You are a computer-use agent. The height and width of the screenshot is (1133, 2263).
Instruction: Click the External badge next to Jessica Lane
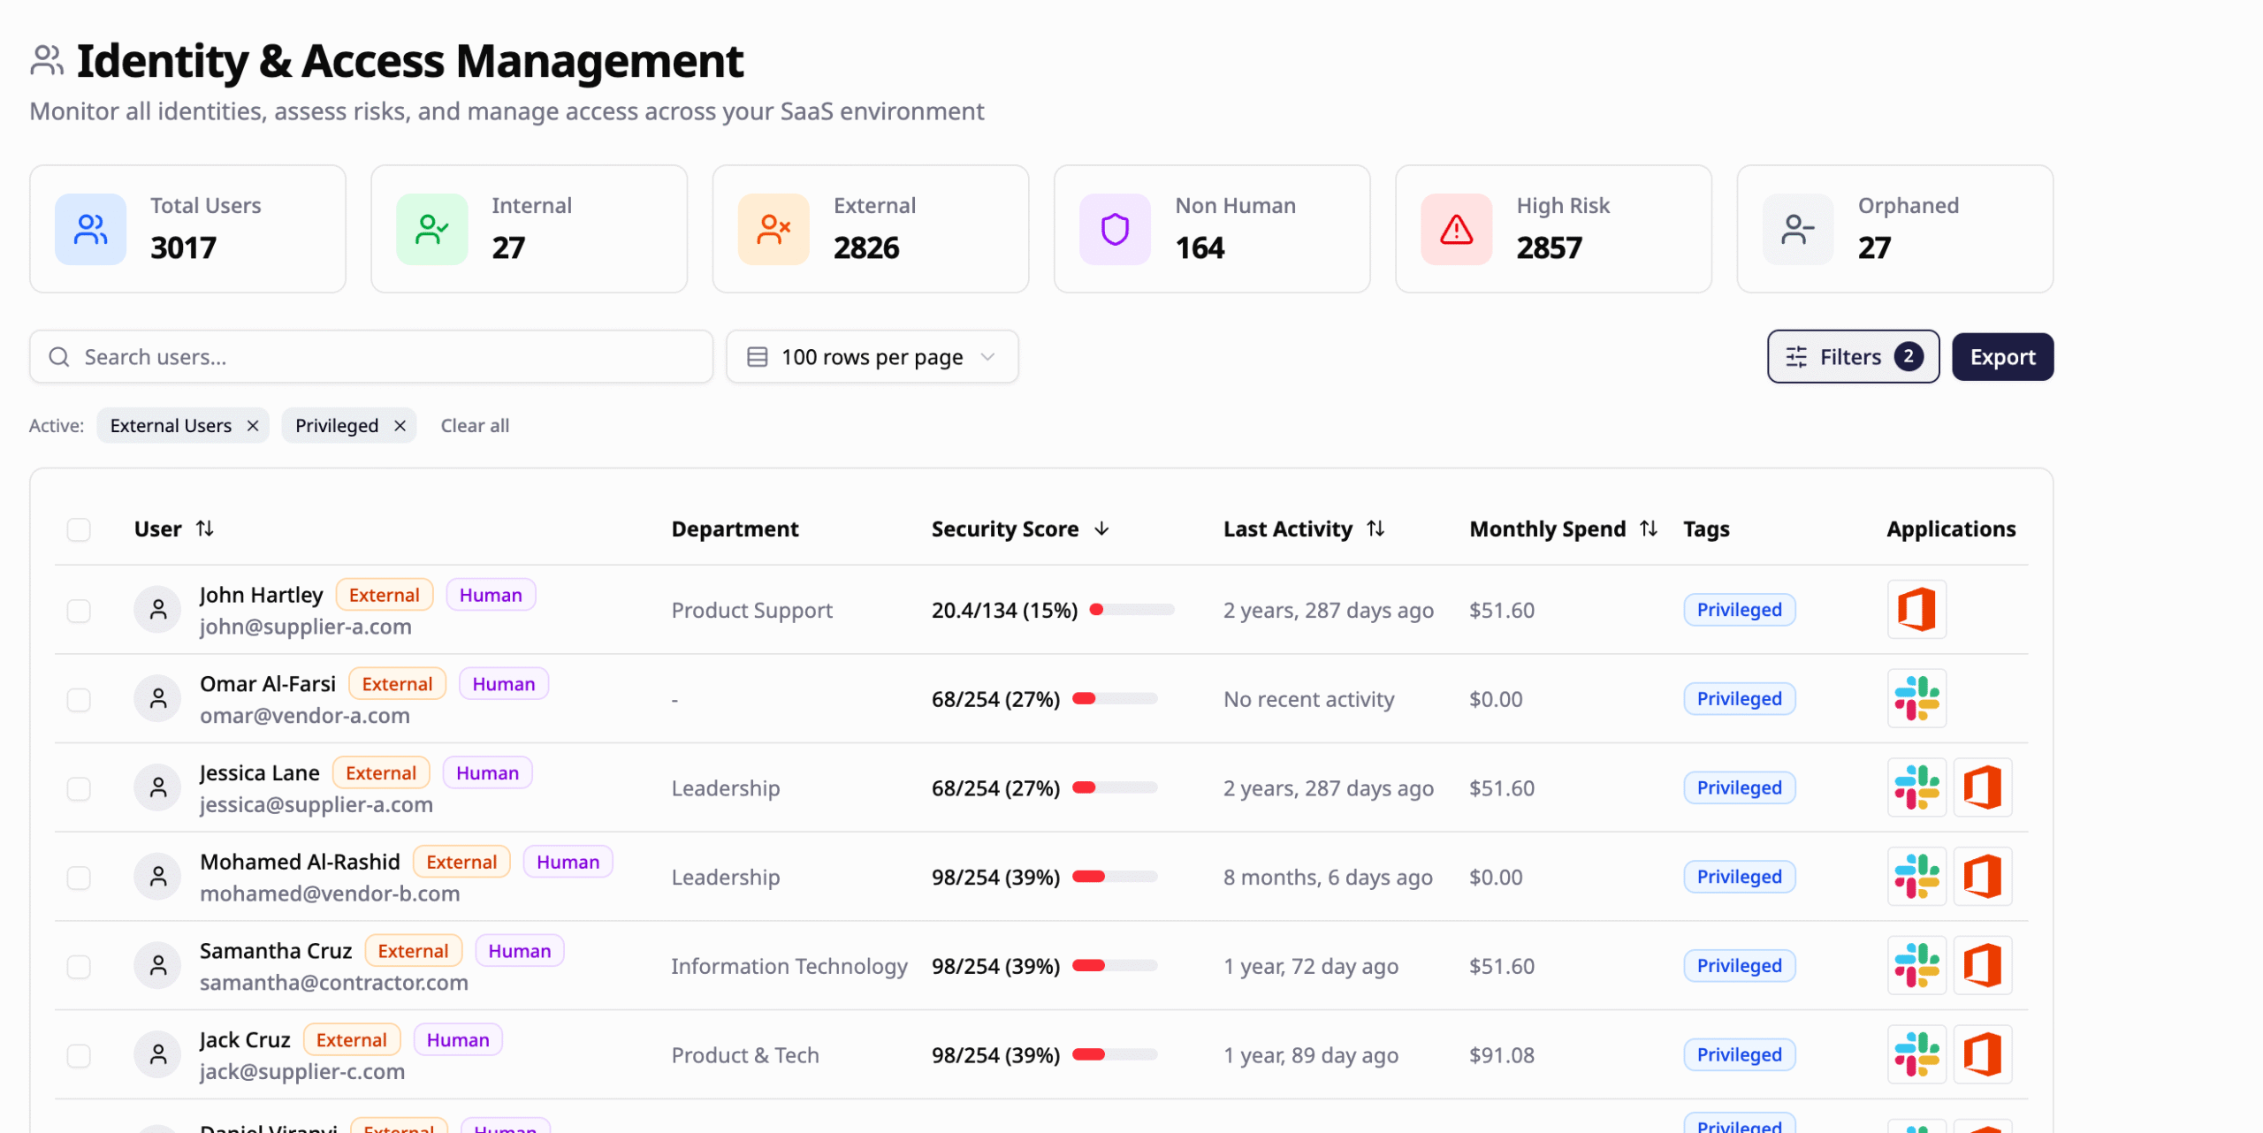click(x=381, y=773)
